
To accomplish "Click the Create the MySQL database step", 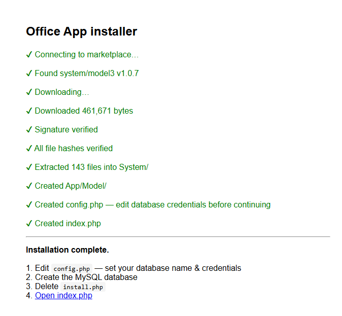I will pos(86,277).
